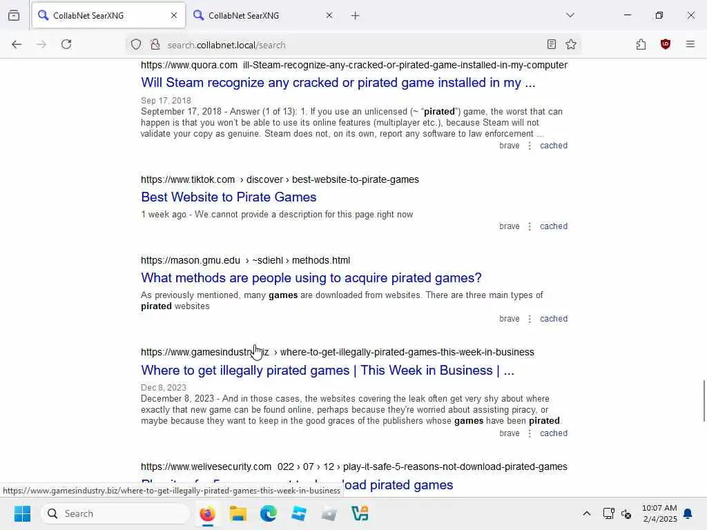Open a new tab with plus button

click(x=356, y=16)
